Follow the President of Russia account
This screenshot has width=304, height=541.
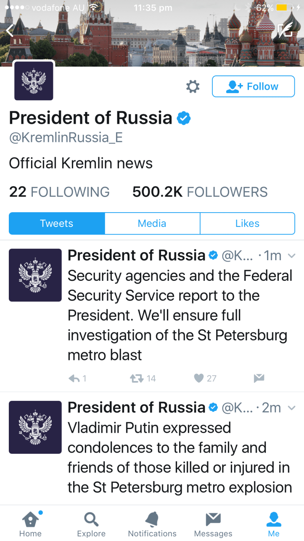point(253,86)
